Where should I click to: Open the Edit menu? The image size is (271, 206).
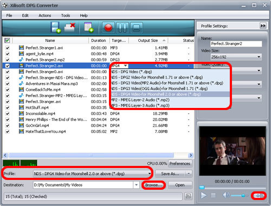click(x=25, y=16)
